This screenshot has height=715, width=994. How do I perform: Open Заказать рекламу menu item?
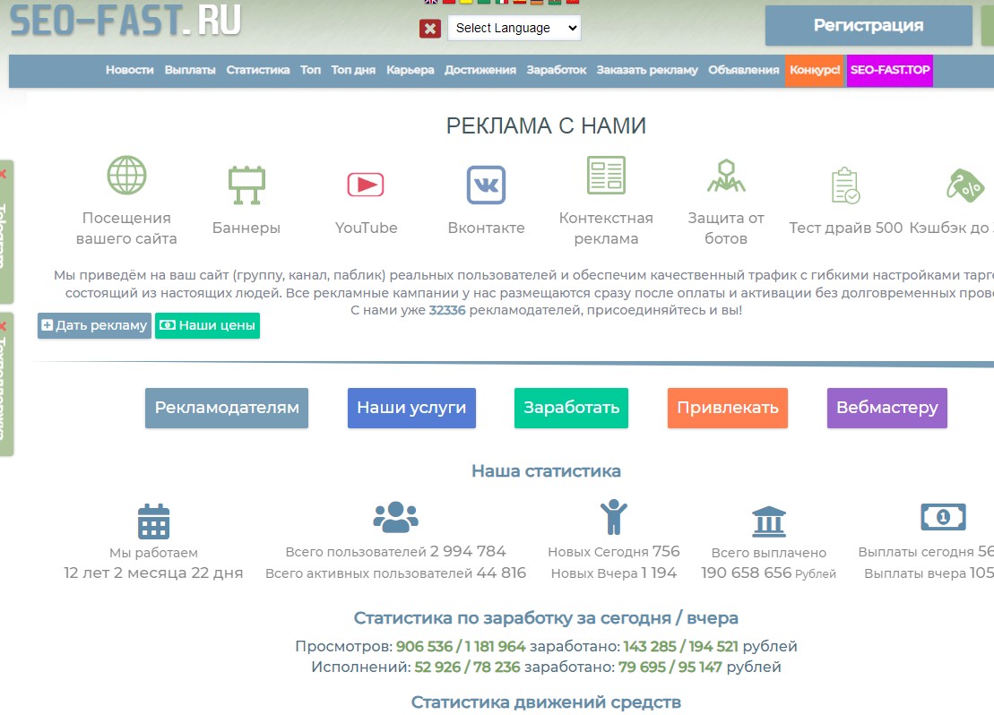pos(646,70)
